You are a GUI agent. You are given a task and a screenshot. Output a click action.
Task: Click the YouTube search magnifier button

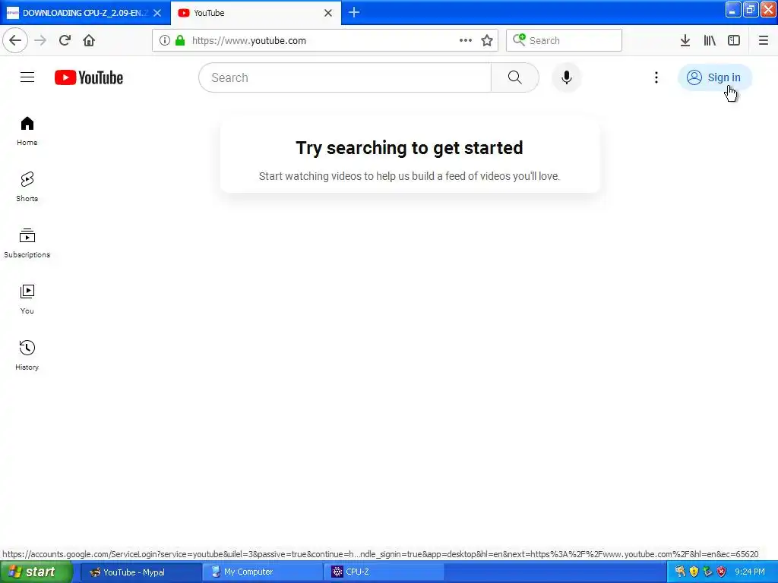(514, 77)
